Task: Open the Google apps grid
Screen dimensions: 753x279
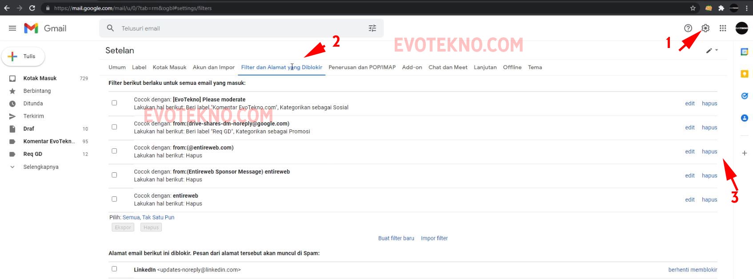Action: pyautogui.click(x=723, y=28)
